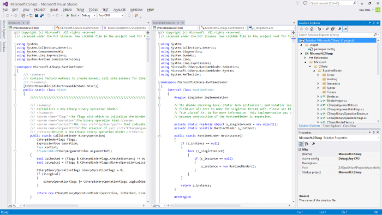Click Property Pages wrench in Properties panel
This screenshot has width=382, height=215.
[314, 144]
